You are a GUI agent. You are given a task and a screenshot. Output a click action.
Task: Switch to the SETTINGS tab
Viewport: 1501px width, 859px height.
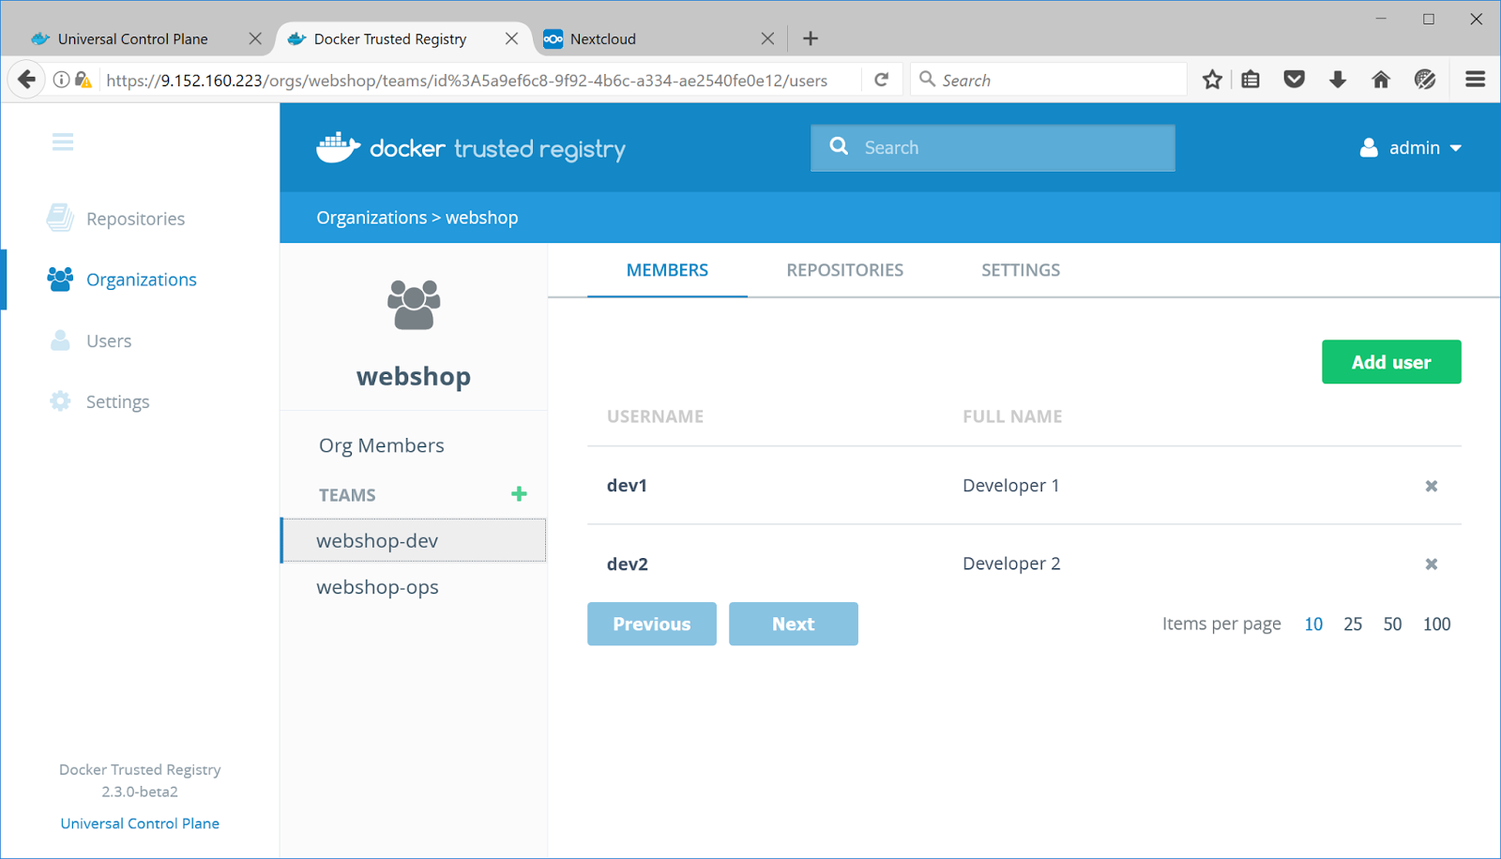pyautogui.click(x=1021, y=270)
